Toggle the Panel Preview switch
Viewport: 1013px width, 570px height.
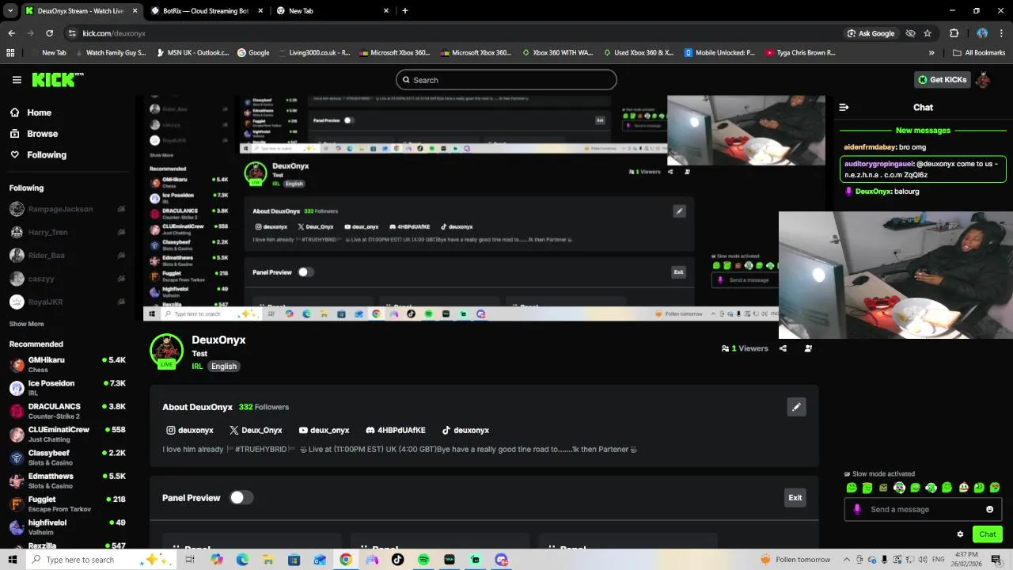click(241, 497)
